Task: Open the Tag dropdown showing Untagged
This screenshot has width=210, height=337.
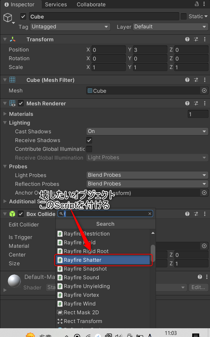Action: pyautogui.click(x=70, y=27)
